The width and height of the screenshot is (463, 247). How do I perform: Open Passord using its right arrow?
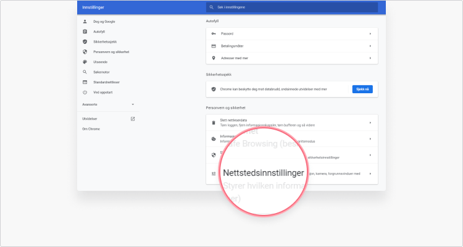(370, 34)
